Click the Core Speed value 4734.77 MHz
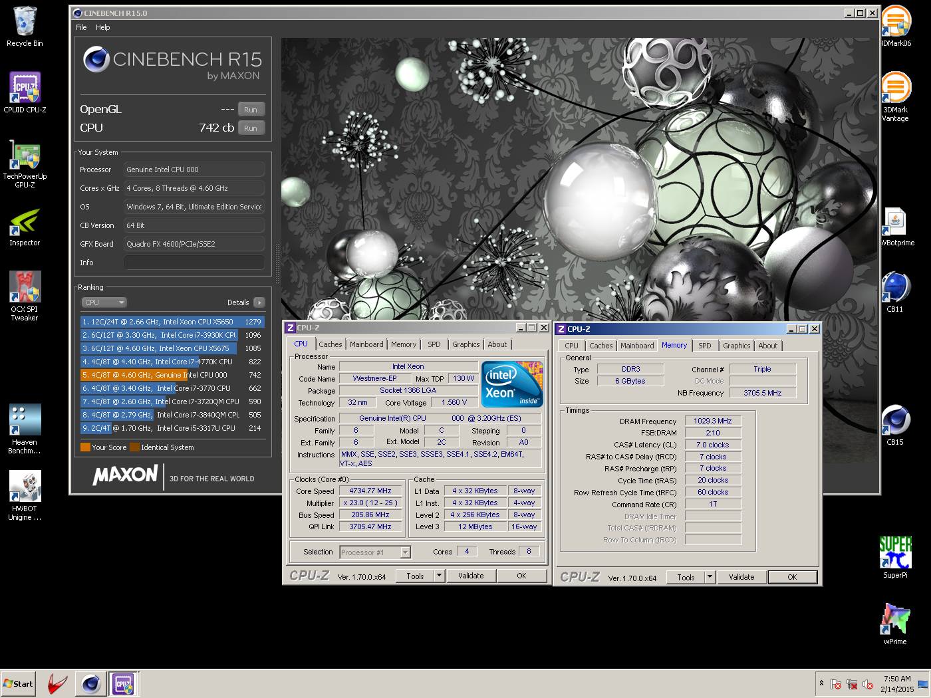This screenshot has width=931, height=698. [x=370, y=491]
